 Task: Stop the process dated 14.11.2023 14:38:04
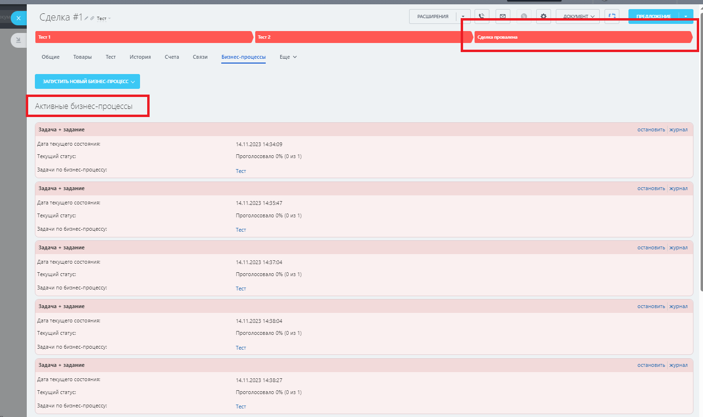pos(651,307)
